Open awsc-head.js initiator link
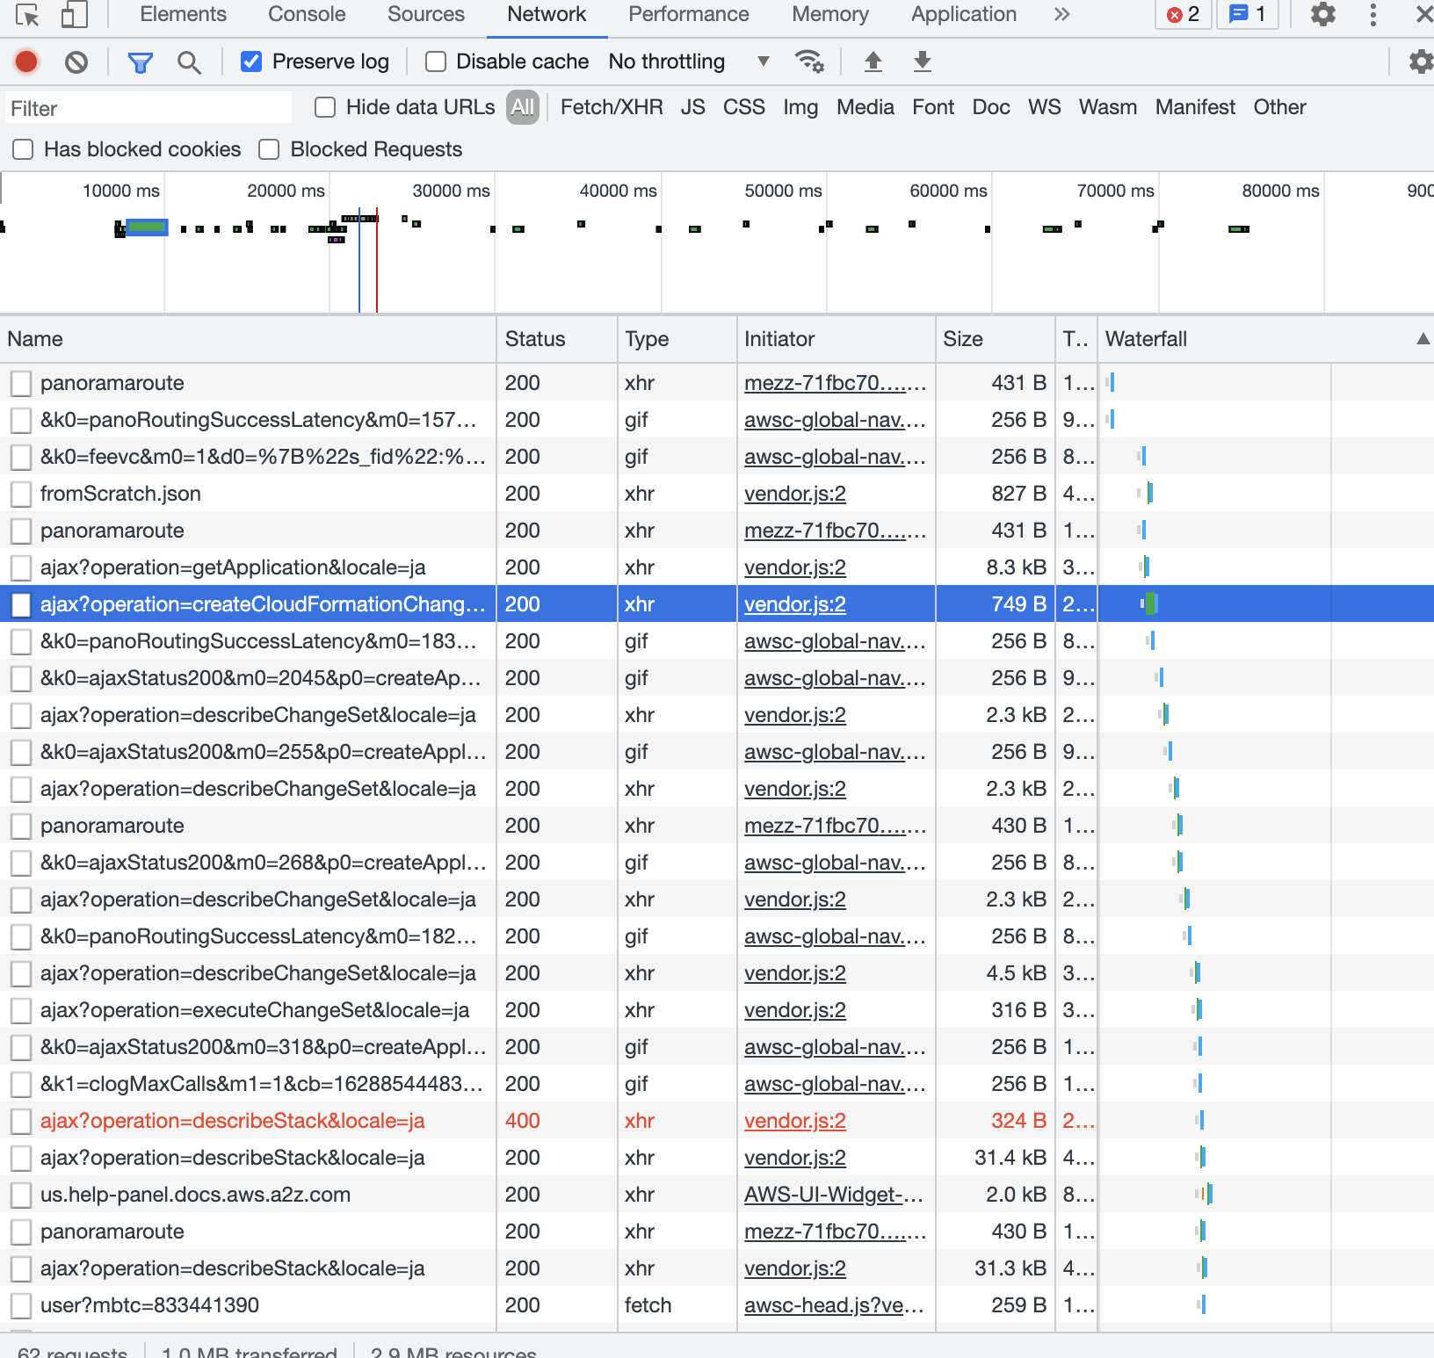Screen dimensions: 1434x1358 click(834, 1305)
